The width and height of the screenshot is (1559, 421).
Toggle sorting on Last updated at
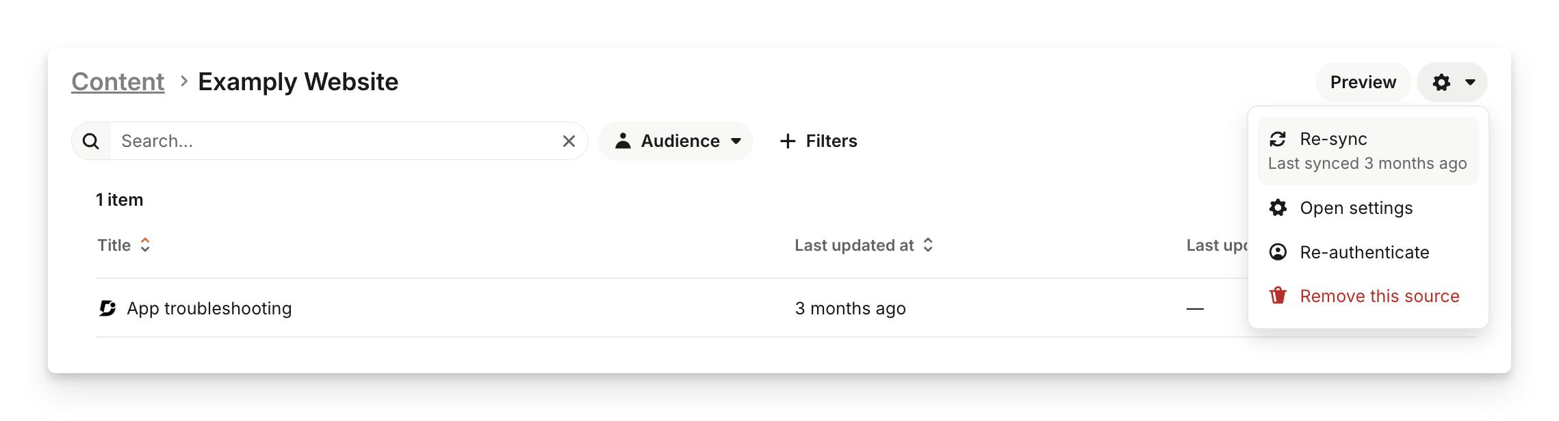(928, 245)
